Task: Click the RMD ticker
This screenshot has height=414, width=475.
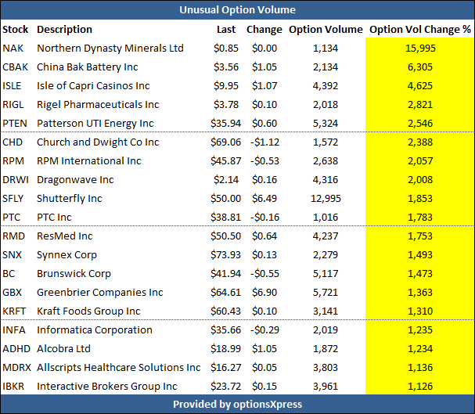Action: point(13,236)
